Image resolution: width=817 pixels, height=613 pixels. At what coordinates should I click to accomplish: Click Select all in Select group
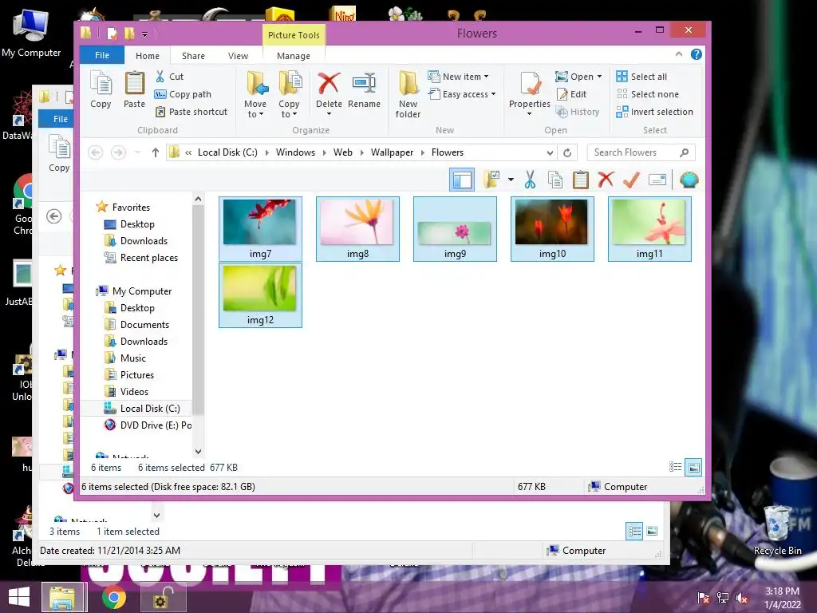[x=641, y=77]
